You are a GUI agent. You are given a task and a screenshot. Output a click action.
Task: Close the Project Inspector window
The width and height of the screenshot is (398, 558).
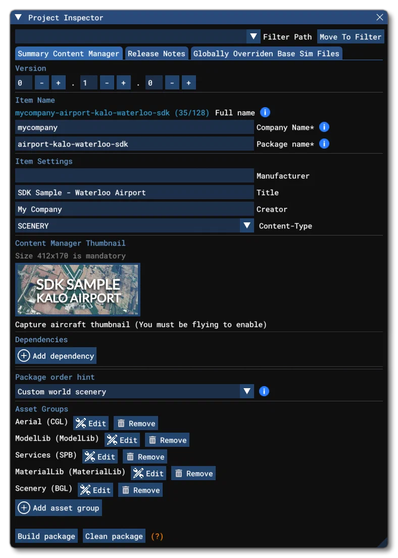(379, 17)
